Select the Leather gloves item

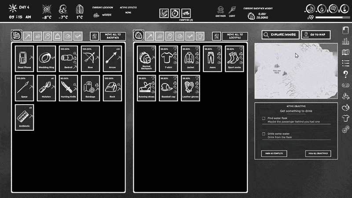point(191,88)
